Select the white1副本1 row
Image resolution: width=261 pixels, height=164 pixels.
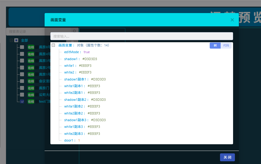82,86
